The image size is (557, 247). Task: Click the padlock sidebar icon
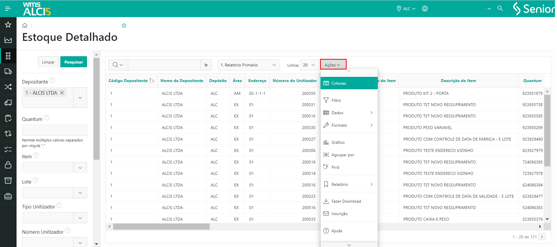tap(8, 165)
